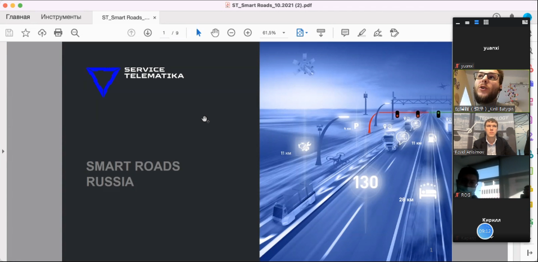Expand the left navigation pane arrow
This screenshot has height=262, width=538.
click(x=3, y=151)
